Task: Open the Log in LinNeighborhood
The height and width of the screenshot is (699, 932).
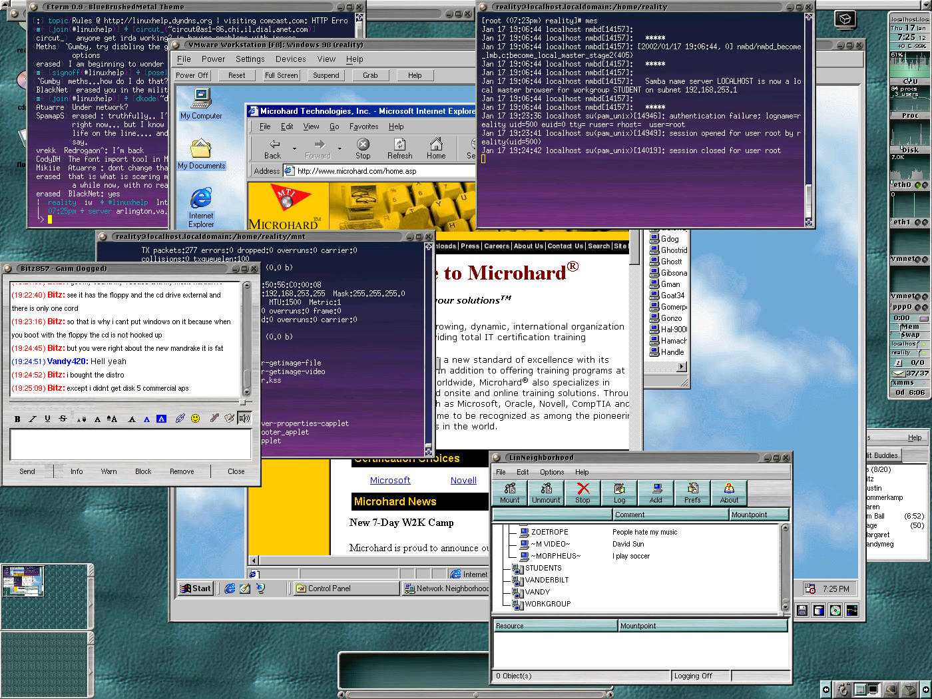Action: coord(619,493)
